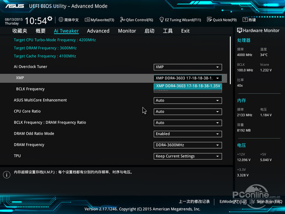This screenshot has width=285, height=214.
Task: Click Target CPU Turbo-Mode Frequency text
Action: pyautogui.click(x=55, y=40)
